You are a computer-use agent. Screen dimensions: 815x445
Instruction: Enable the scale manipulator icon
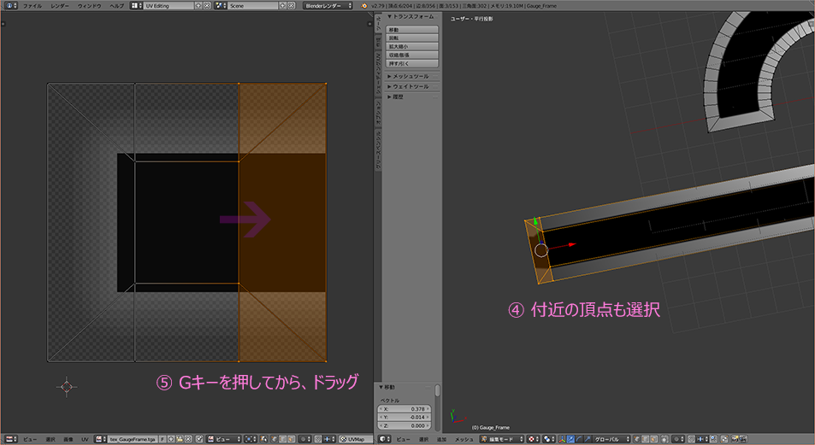coord(587,439)
